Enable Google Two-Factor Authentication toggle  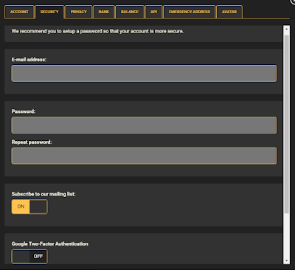pyautogui.click(x=29, y=257)
